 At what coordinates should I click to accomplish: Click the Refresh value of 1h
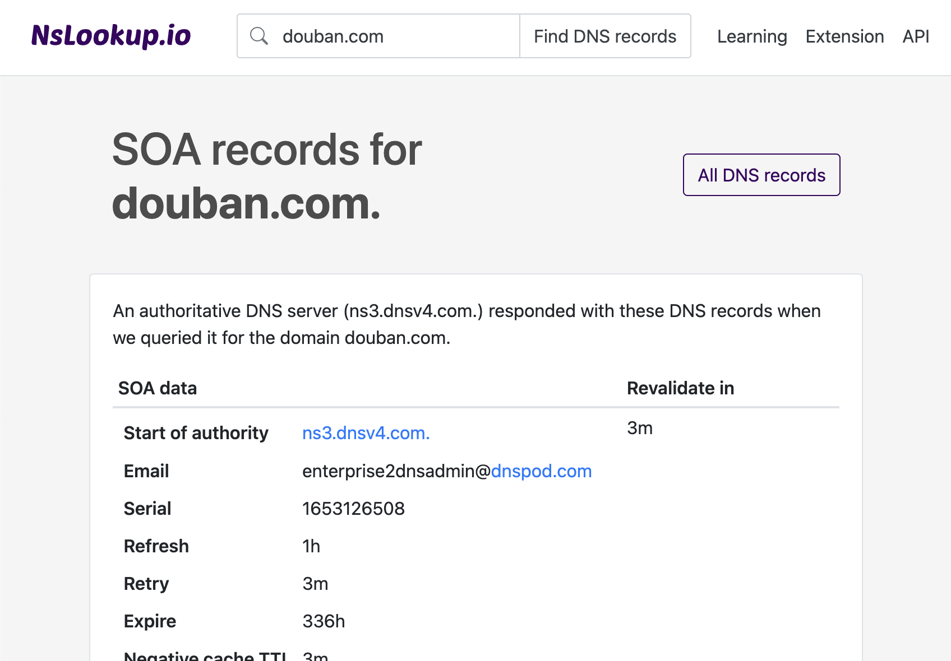click(310, 546)
